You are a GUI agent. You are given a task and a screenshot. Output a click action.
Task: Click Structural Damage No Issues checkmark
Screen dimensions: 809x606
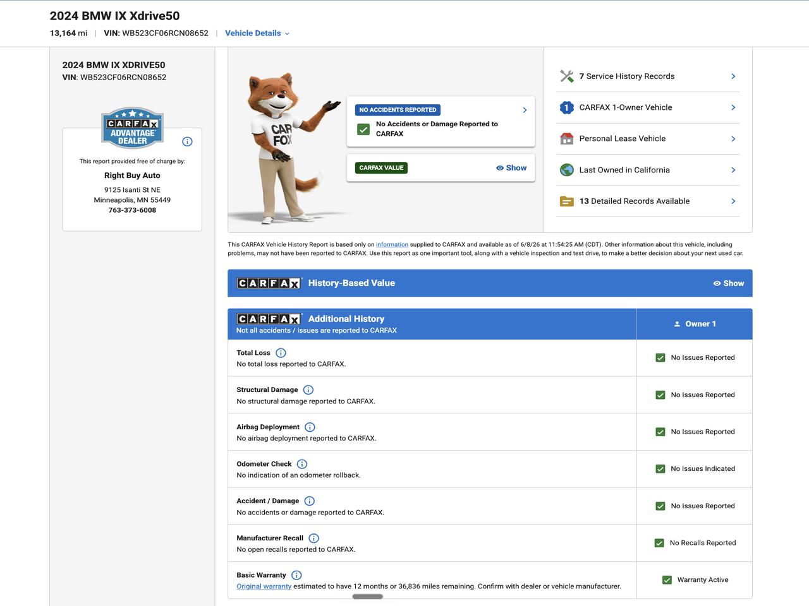coord(660,395)
